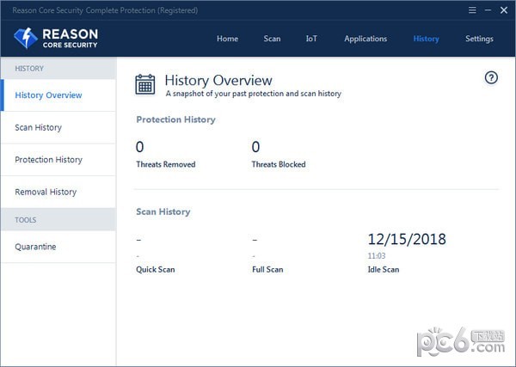Screen dimensions: 516x367
Task: Minimize the Reason Core Security window
Action: (x=488, y=10)
